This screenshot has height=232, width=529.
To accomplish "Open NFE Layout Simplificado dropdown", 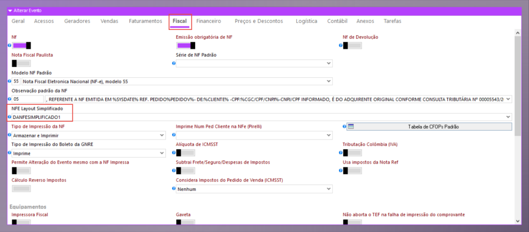I will coord(262,117).
